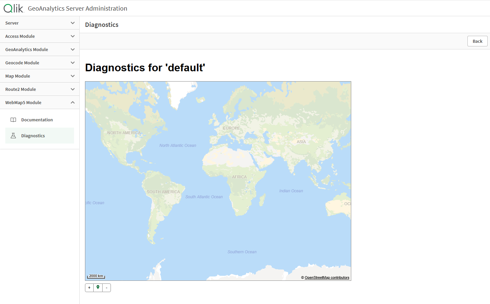This screenshot has height=304, width=490.
Task: Click the Diagnostics flask icon
Action: pos(13,136)
